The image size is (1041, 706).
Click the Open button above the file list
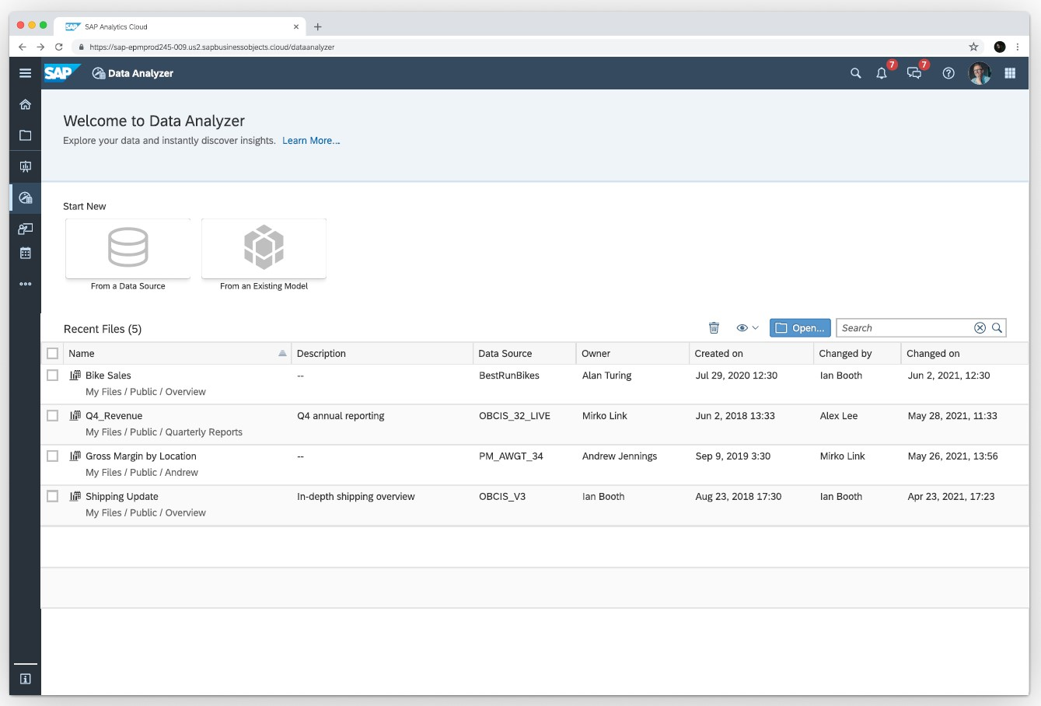coord(800,327)
